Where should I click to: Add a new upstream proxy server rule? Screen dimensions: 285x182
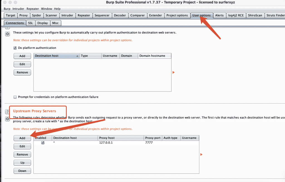click(22, 138)
